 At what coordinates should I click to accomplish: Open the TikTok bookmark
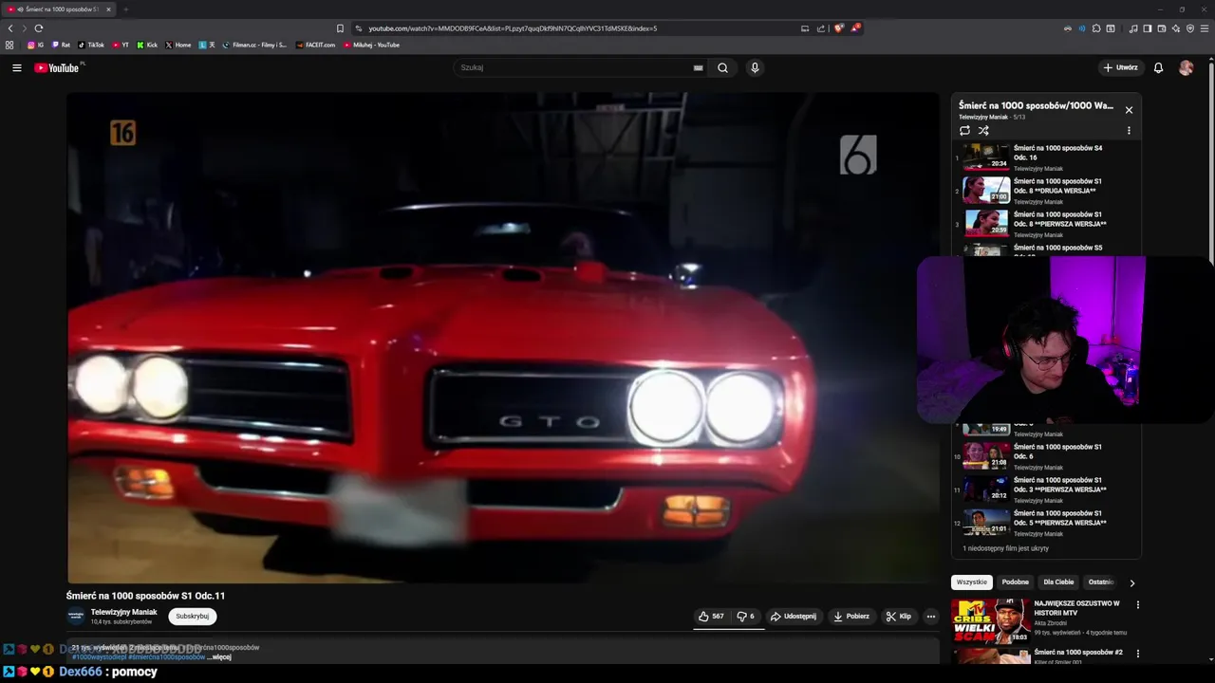(91, 45)
